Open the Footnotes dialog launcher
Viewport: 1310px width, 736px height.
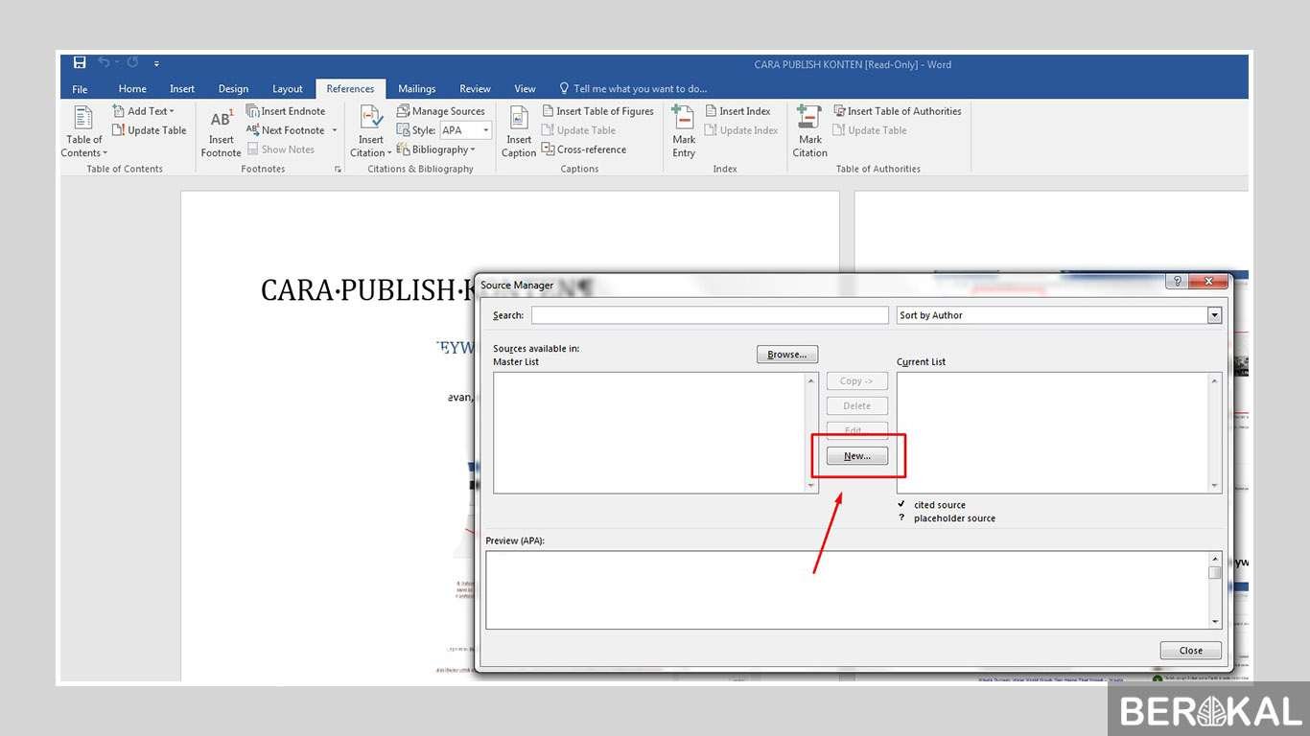(338, 170)
